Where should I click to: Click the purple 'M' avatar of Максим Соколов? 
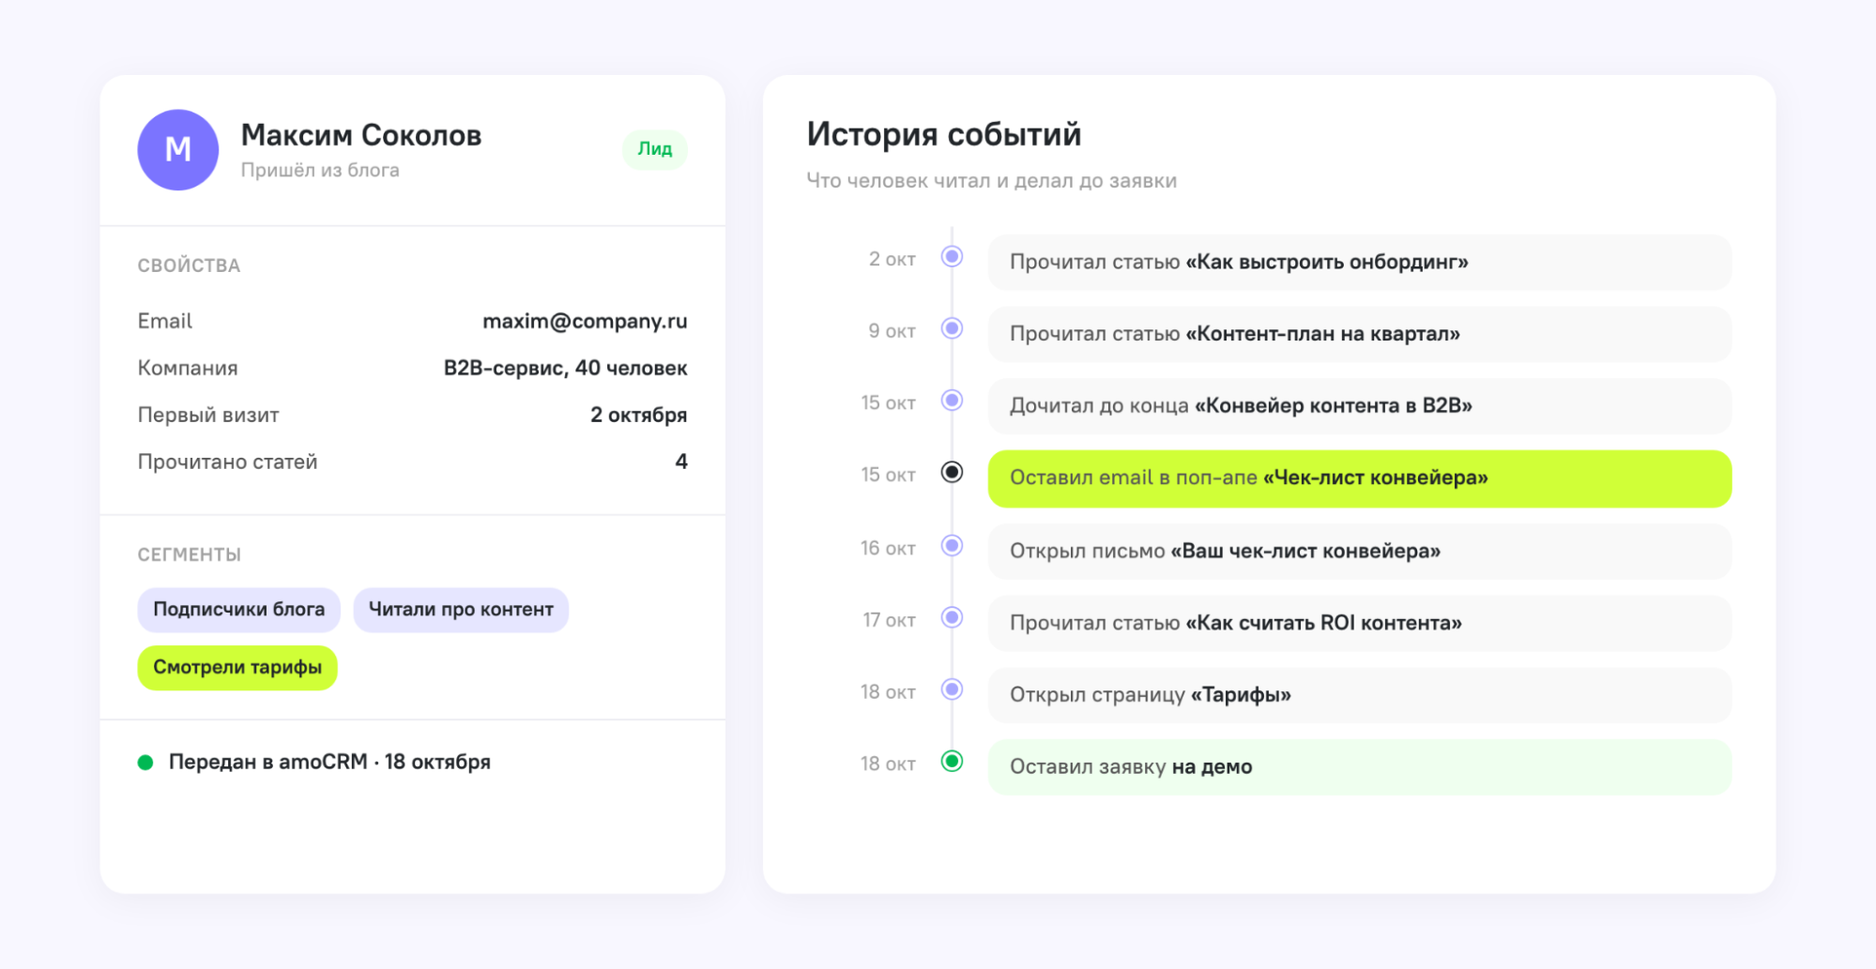[178, 150]
